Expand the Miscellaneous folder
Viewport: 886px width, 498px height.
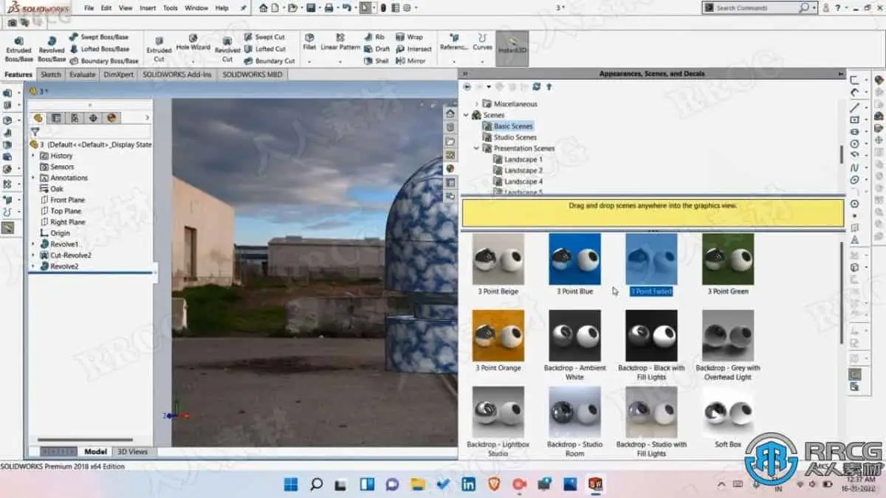(476, 104)
